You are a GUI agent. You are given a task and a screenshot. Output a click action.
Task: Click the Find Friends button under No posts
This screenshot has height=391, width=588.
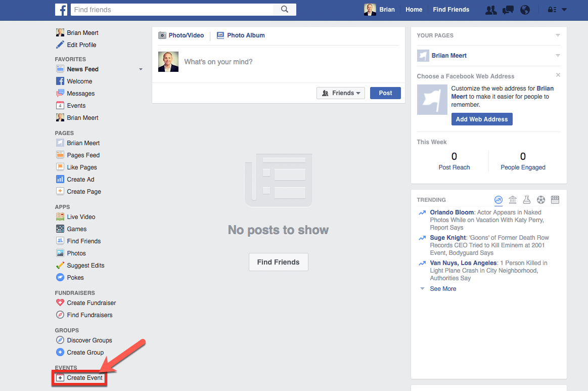278,262
